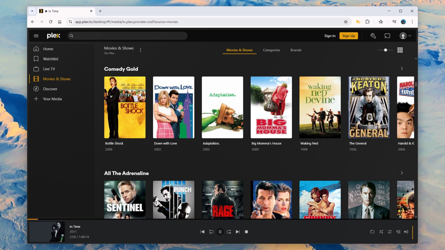Click the Discover compass icon
The height and width of the screenshot is (250, 445).
pyautogui.click(x=36, y=89)
